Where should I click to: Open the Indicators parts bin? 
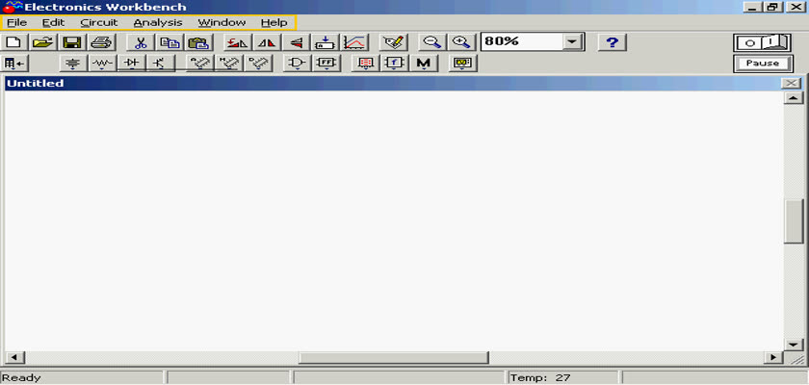pyautogui.click(x=365, y=64)
